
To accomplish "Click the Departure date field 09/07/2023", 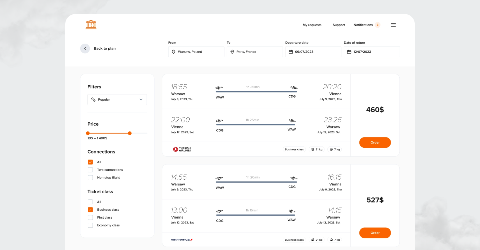I will 313,52.
